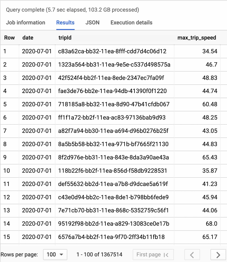Click max speed value 44.83
The image size is (227, 262).
click(x=210, y=144)
